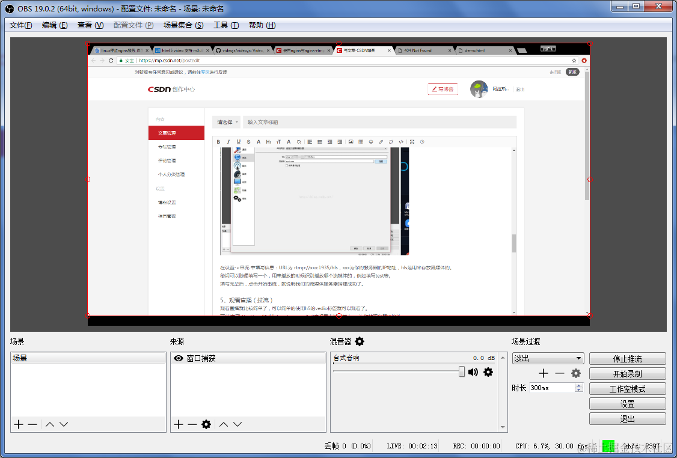
Task: Move scene up in Scenes panel
Action: [50, 424]
